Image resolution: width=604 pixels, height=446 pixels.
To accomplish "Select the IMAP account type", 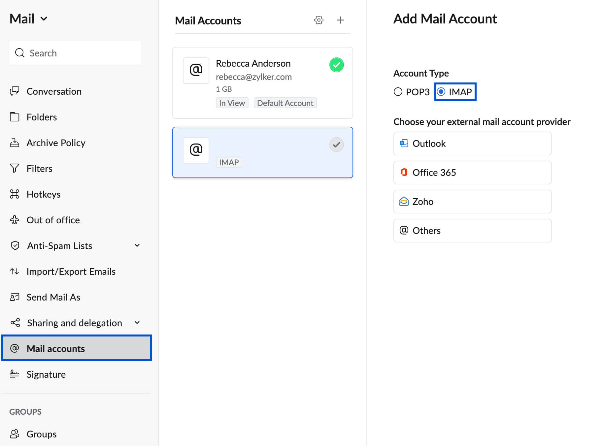I will tap(442, 92).
